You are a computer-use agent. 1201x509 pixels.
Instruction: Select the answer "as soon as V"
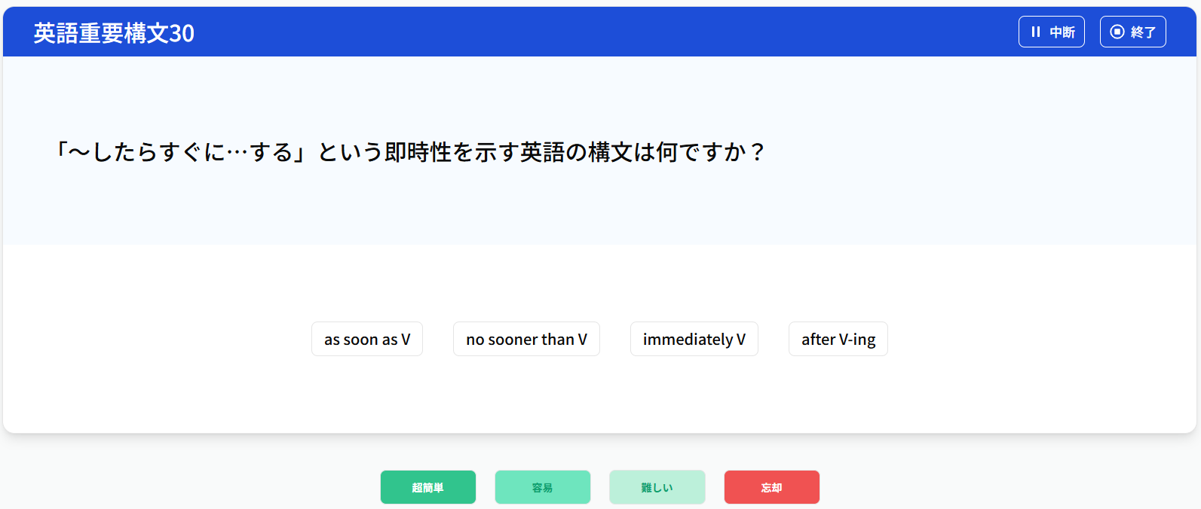point(367,340)
